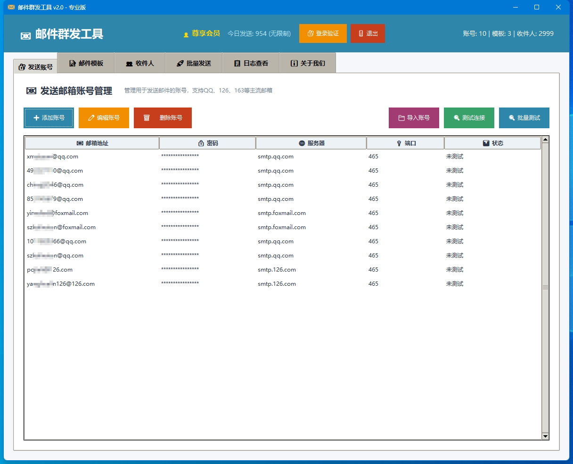
Task: Click the document icon on 日志查看 tab
Action: (237, 63)
